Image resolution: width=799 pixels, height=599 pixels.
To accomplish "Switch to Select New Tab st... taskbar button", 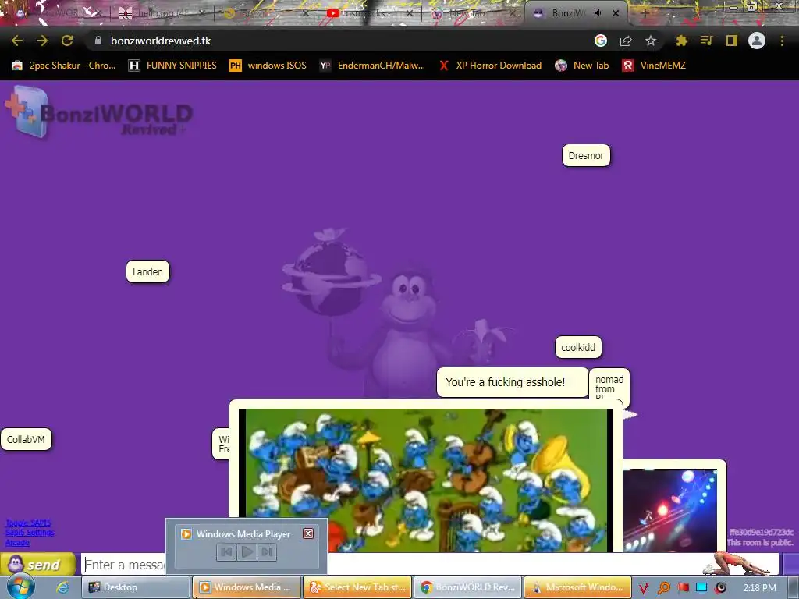I will pyautogui.click(x=358, y=587).
